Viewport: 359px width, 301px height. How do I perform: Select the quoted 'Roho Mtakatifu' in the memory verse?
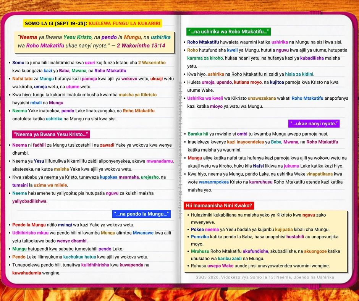click(45, 45)
